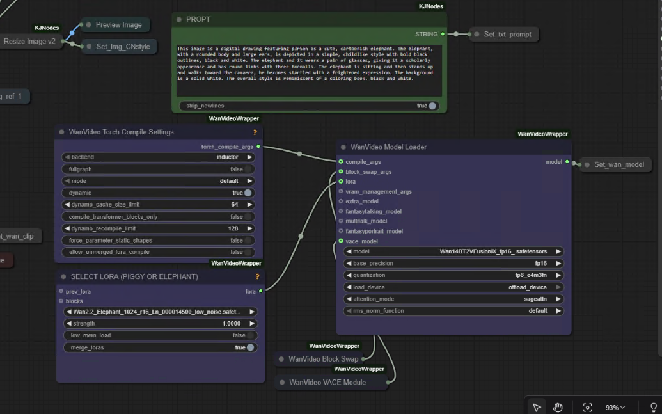
Task: Open model dropdown Wan14BT2VFusioniX_fp16
Action: [x=454, y=251]
